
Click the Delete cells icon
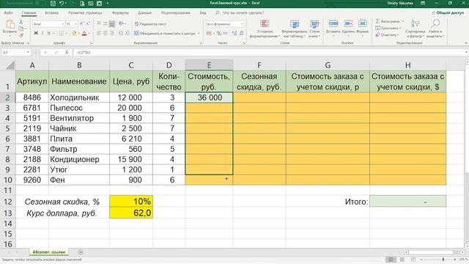coord(348,23)
